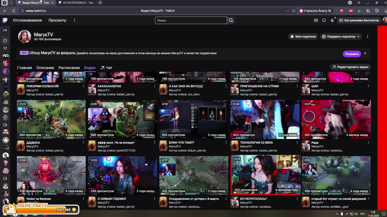
Task: Open options for clip ПОКОРМИ КОЛБАСОЙ
Action: click(x=83, y=86)
